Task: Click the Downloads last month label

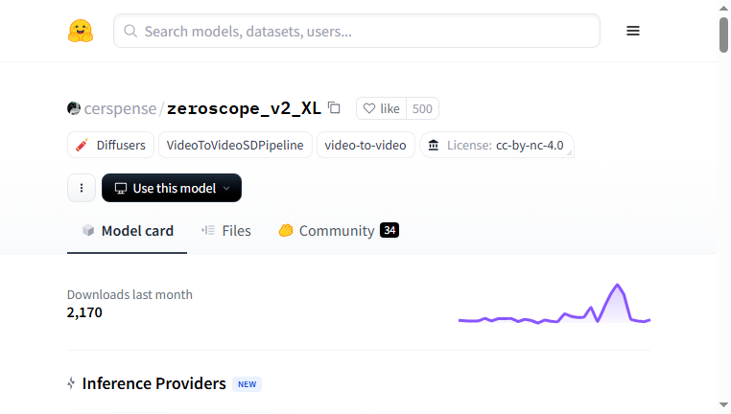Action: coord(130,294)
